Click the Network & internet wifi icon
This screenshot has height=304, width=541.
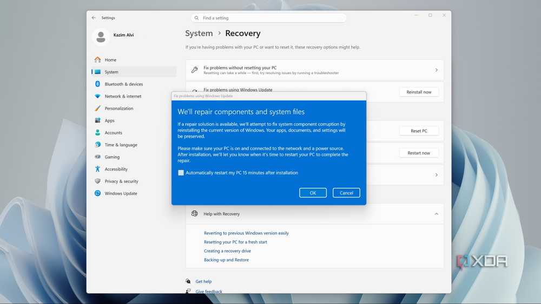pos(97,96)
